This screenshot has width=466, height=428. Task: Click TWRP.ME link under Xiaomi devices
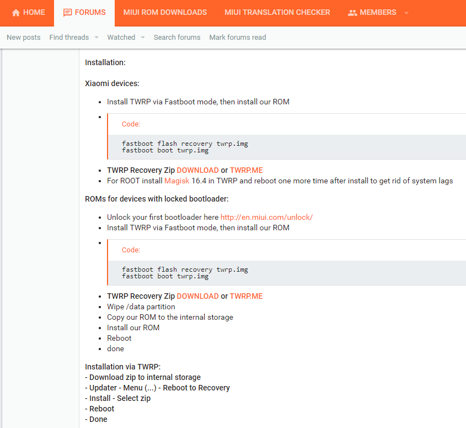(247, 170)
